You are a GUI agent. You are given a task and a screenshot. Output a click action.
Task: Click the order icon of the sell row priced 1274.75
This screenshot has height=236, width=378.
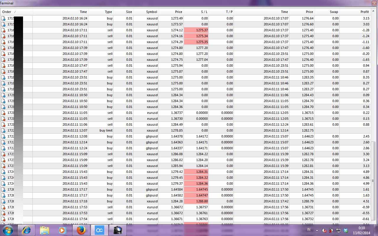point(4,60)
